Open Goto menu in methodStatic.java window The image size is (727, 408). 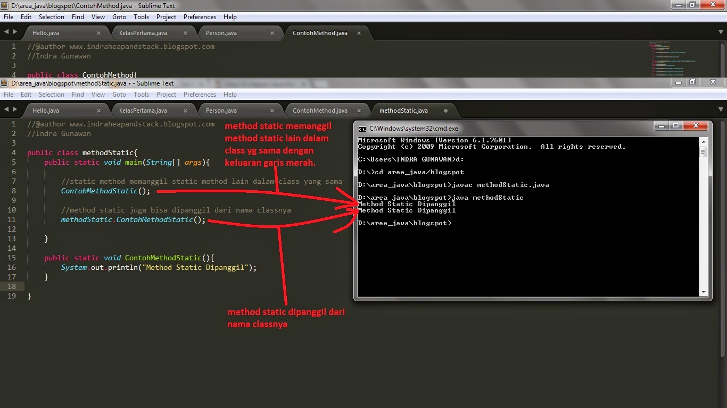click(119, 95)
